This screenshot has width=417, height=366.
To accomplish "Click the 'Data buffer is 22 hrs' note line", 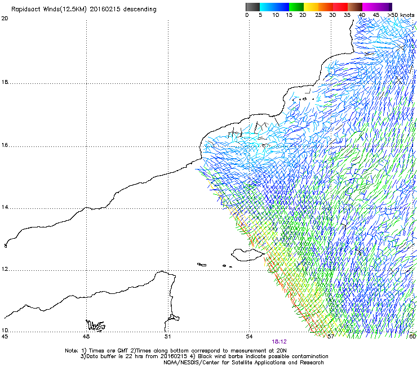I will (204, 356).
